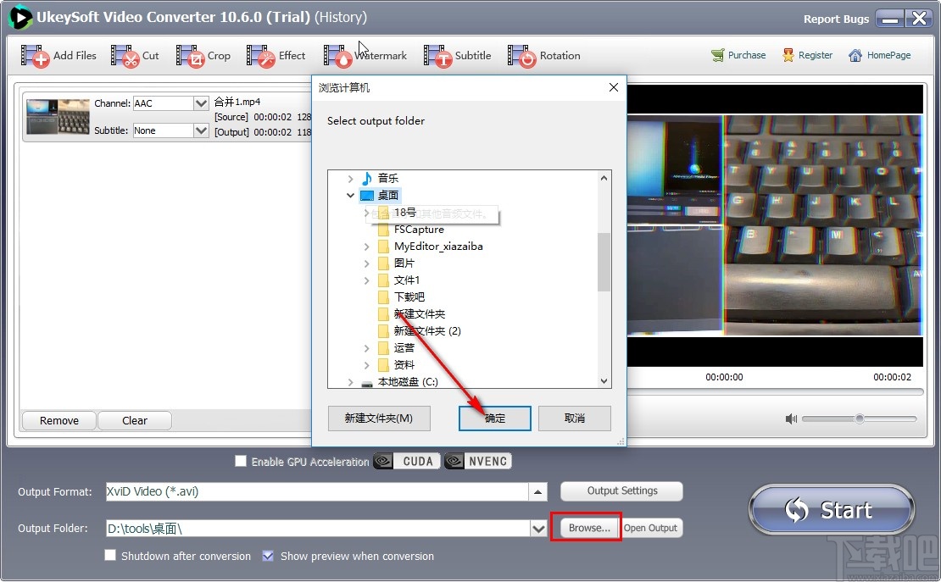Select the FSCapture folder
941x582 pixels.
click(419, 230)
